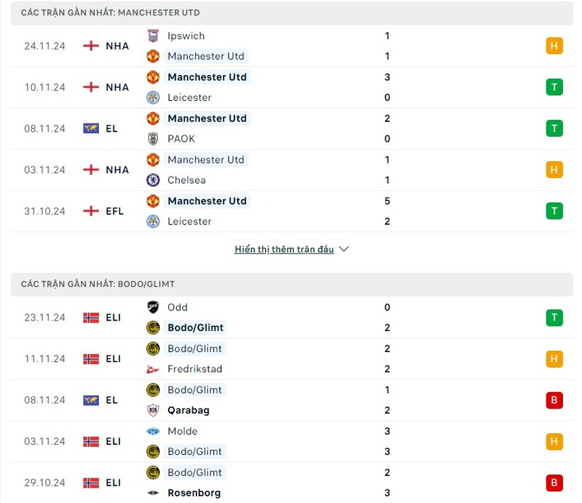
Task: Click the orange H draw badge for Ipswich match
Action: [x=554, y=46]
